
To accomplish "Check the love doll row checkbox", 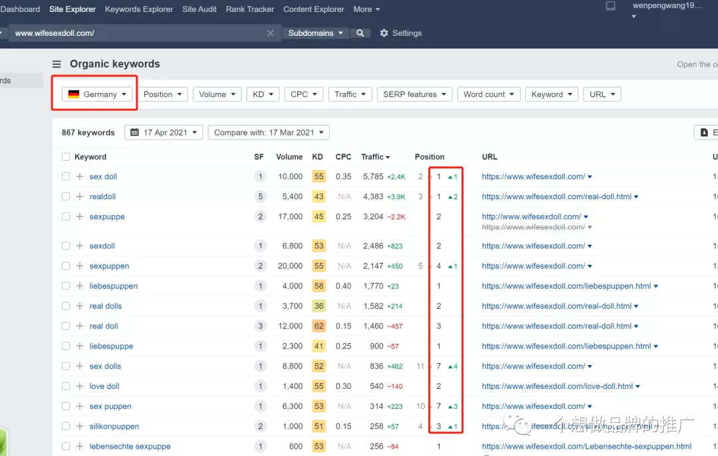I will [66, 386].
